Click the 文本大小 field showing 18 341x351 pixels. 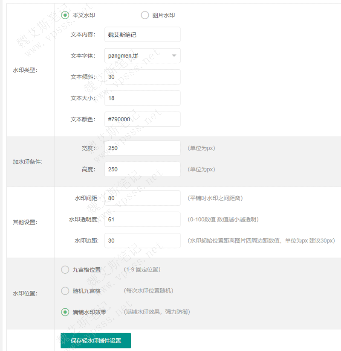point(142,98)
